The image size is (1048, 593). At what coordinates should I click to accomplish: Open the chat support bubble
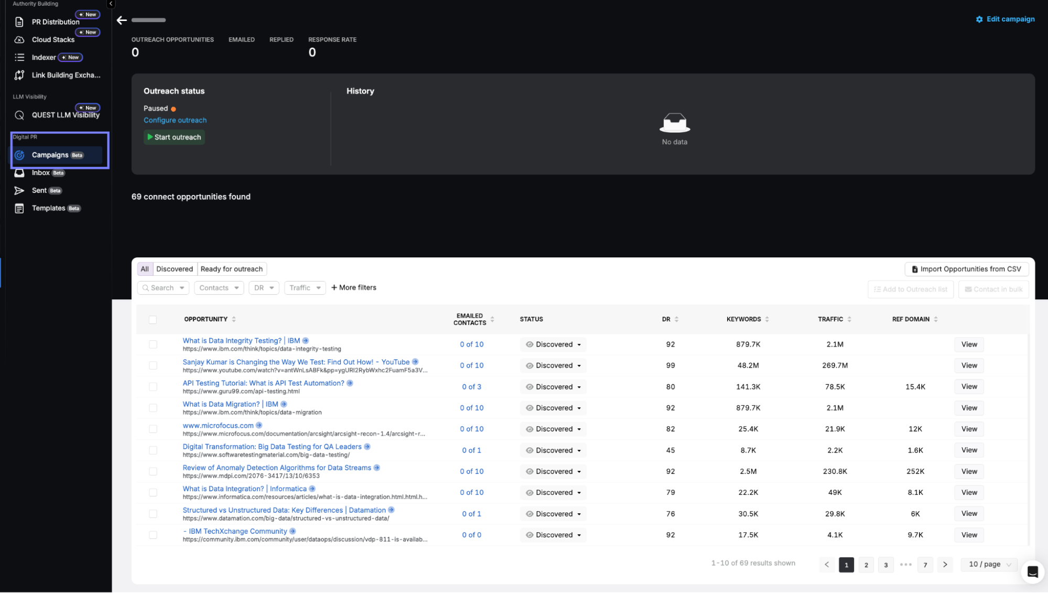[x=1032, y=572]
